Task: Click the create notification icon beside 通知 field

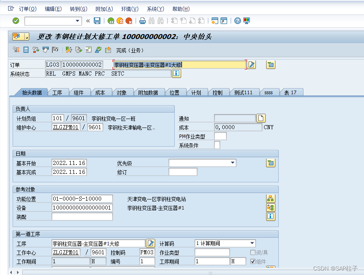Action: (x=260, y=118)
